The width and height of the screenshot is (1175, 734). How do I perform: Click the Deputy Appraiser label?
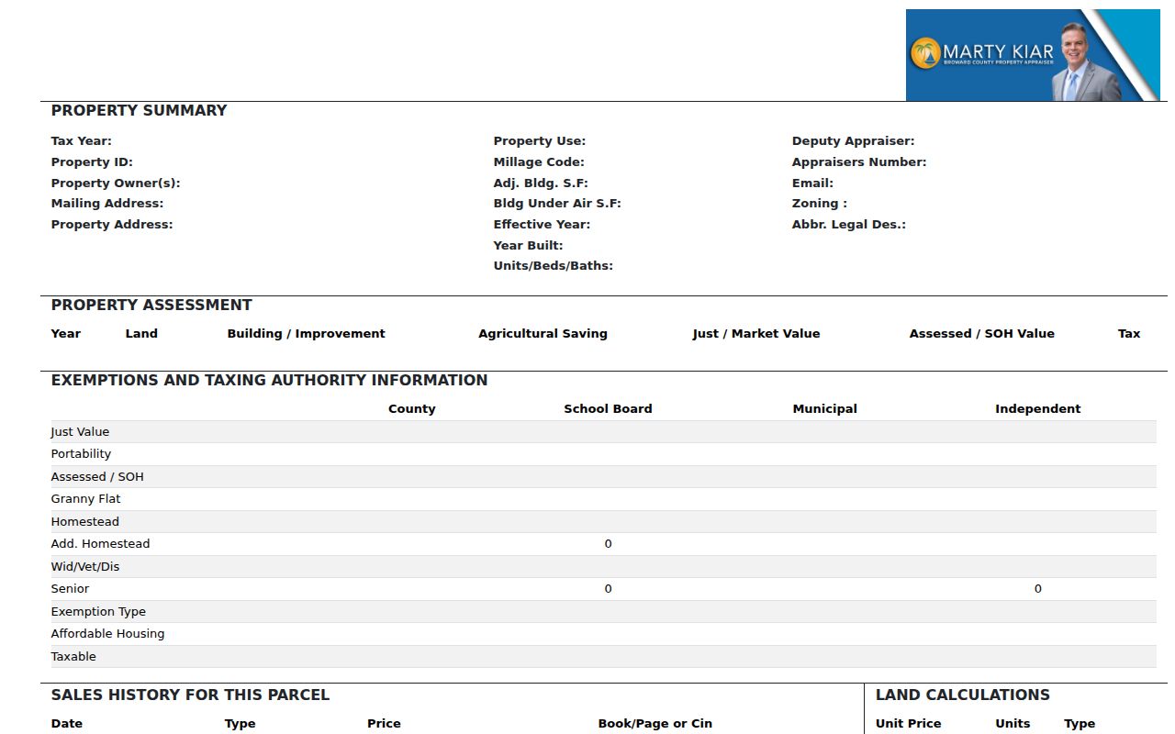click(x=854, y=141)
